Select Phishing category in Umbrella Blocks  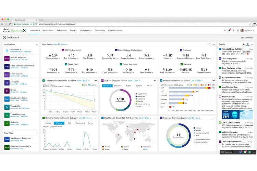click(x=59, y=123)
